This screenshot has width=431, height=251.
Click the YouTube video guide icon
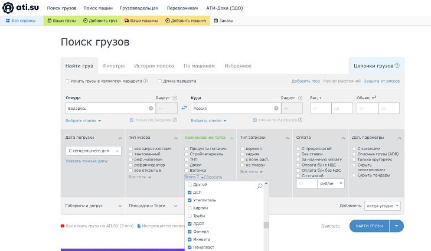[63, 226]
